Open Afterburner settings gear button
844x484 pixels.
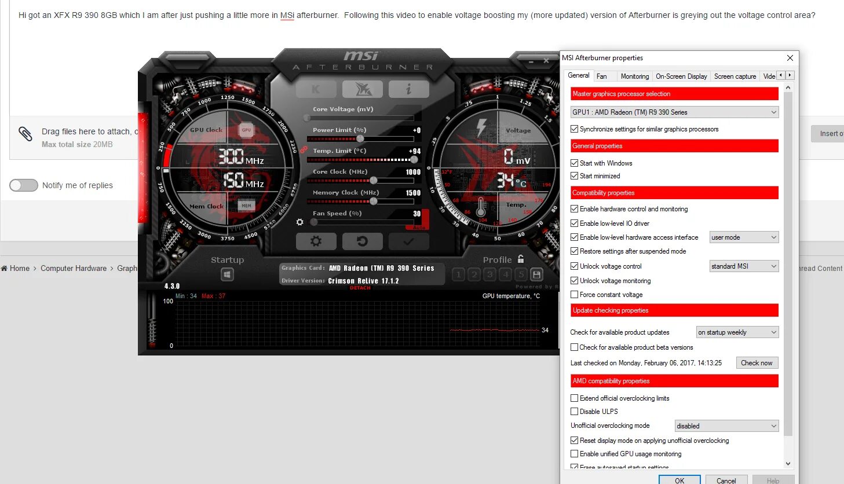point(316,241)
